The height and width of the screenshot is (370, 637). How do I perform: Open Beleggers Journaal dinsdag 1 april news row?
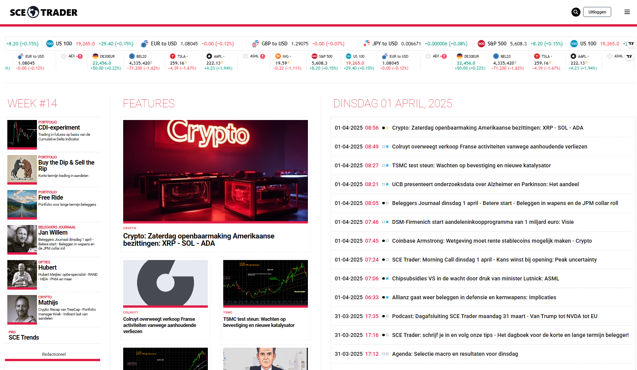coord(505,203)
